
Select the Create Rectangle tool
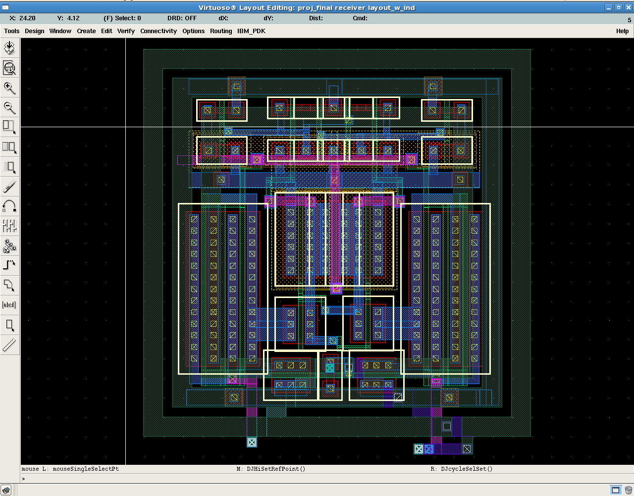click(x=9, y=325)
